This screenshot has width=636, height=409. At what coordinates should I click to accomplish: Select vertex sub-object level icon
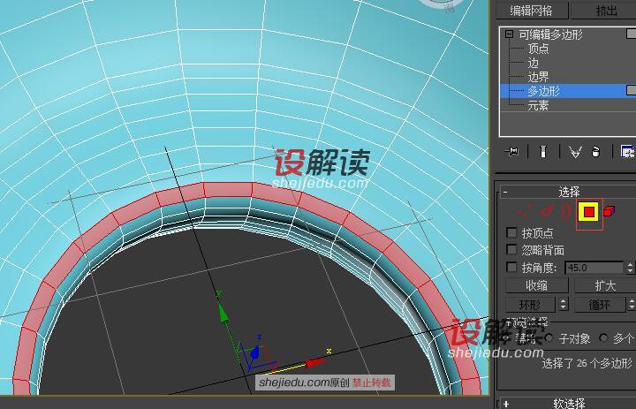524,211
